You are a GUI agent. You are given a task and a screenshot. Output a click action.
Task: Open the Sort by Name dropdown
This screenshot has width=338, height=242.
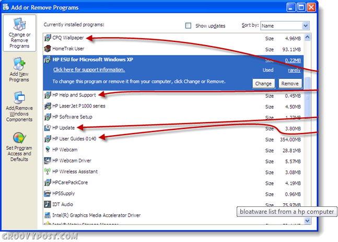click(285, 26)
